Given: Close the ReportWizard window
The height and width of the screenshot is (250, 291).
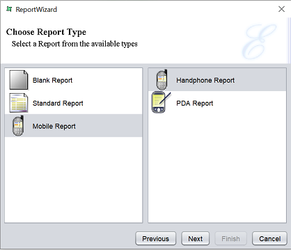Looking at the screenshot, I should pos(281,9).
